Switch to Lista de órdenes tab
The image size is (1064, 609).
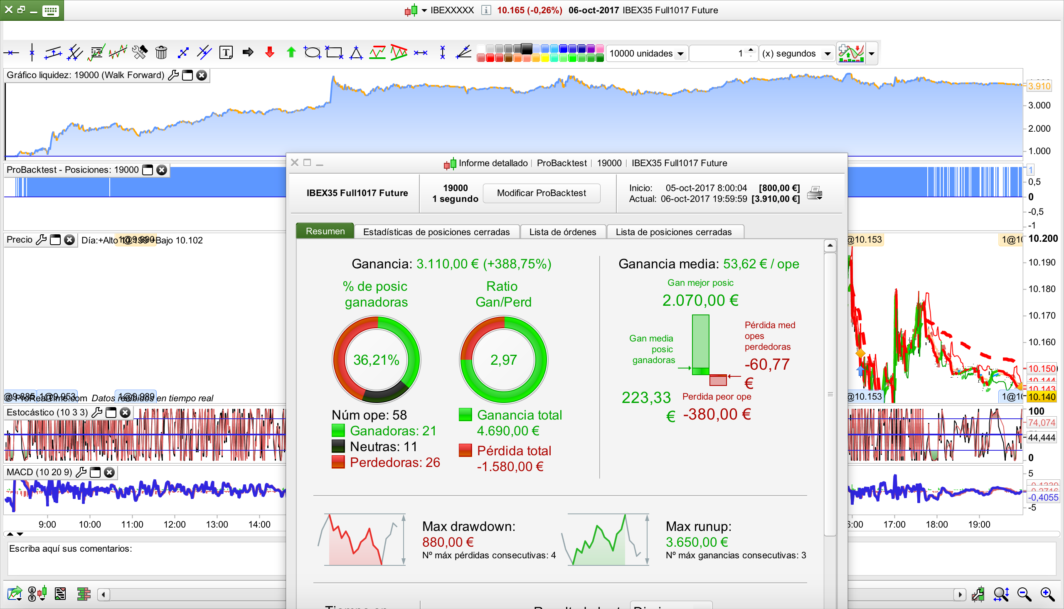point(562,232)
